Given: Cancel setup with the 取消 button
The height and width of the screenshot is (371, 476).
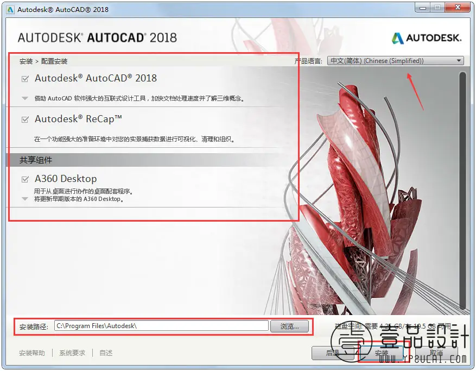Looking at the screenshot, I should click(x=436, y=353).
